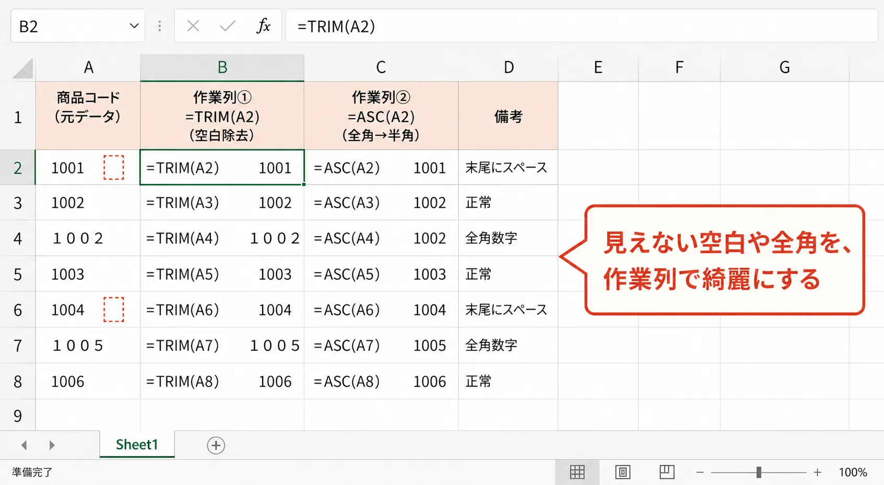Image resolution: width=884 pixels, height=485 pixels.
Task: Select column C header
Action: coord(381,68)
